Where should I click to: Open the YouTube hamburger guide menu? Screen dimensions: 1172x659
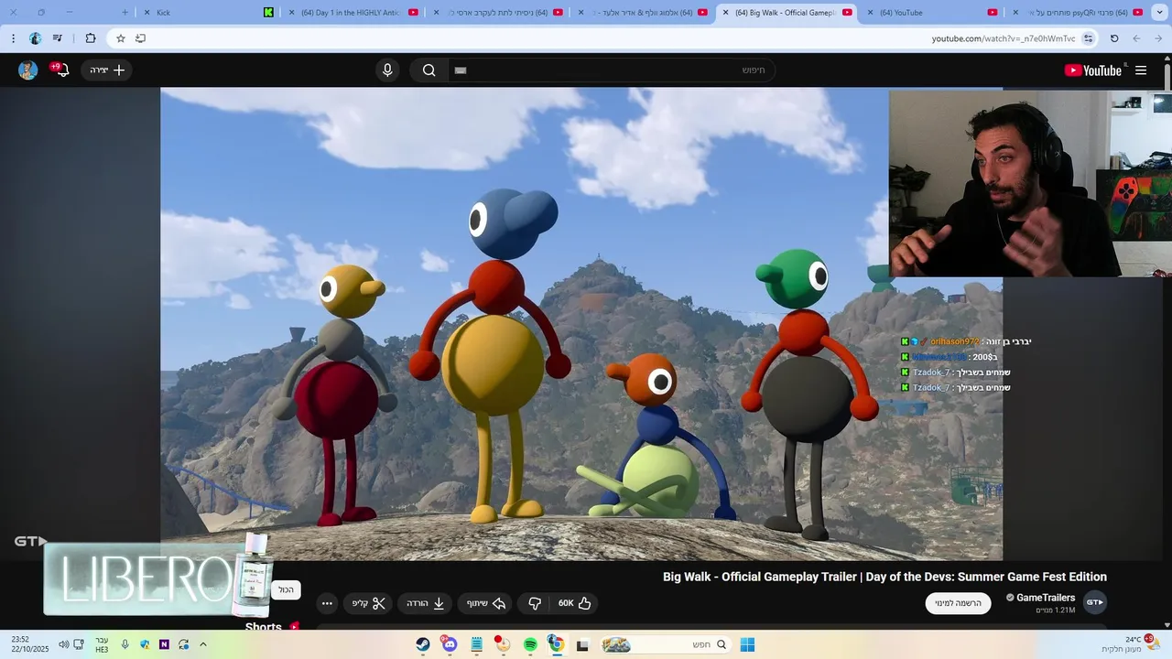click(x=1141, y=70)
